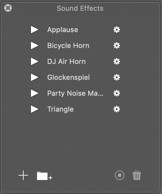Play the Applause sound effect
162x194 pixels.
coord(34,30)
